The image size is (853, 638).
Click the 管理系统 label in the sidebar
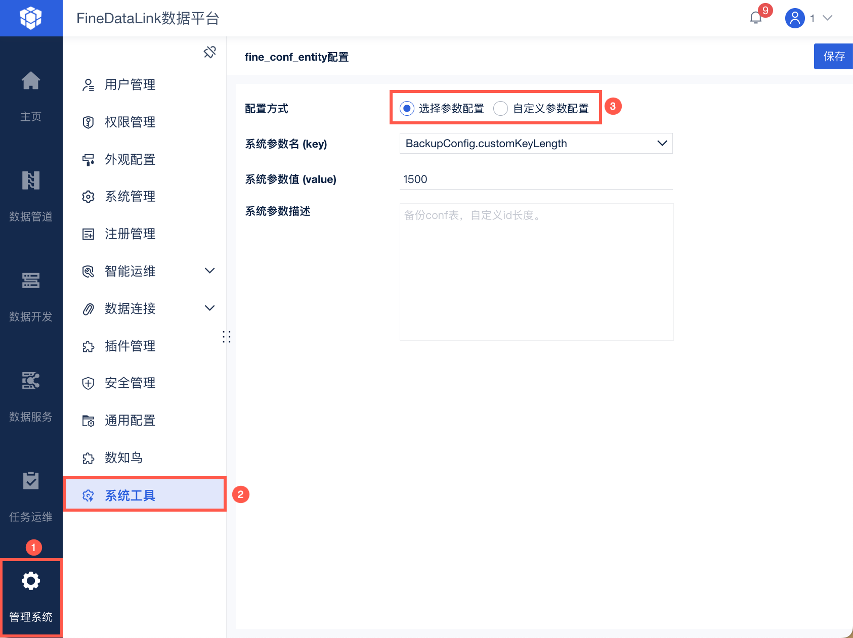click(31, 617)
